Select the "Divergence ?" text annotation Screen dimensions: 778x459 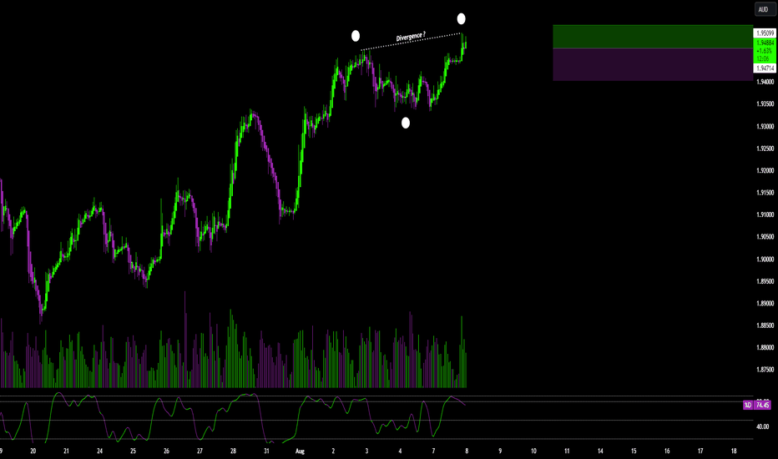click(411, 37)
